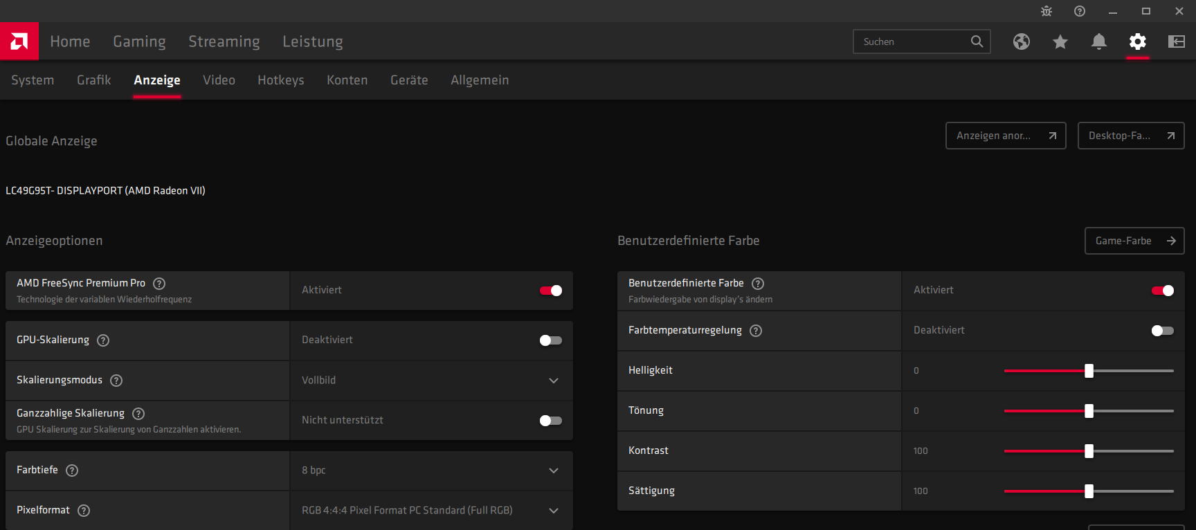Click the Suchen search field

922,42
